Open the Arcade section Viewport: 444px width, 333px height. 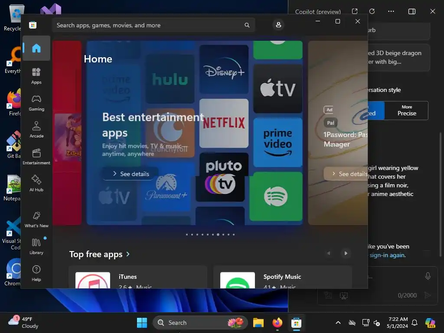coord(36,130)
